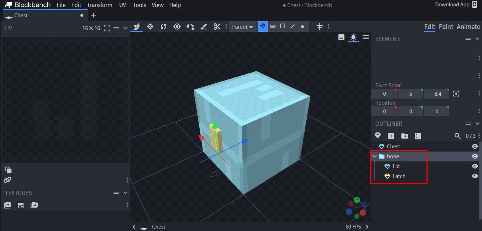The width and height of the screenshot is (482, 231).
Task: Edit the pivot point Y value 5
Action: pyautogui.click(x=410, y=94)
